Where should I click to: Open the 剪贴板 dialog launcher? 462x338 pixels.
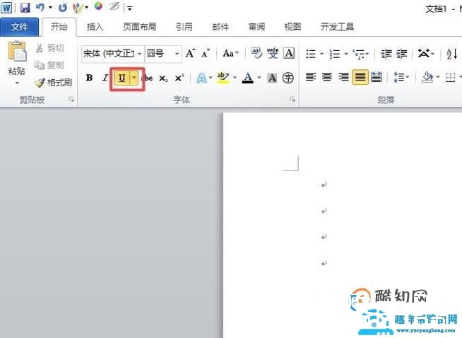[x=71, y=100]
